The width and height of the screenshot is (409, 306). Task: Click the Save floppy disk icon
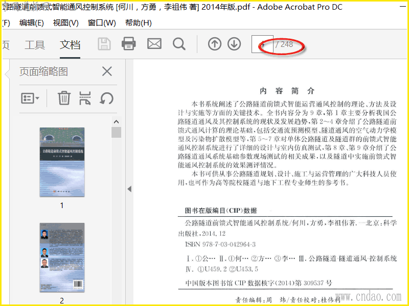[x=104, y=44]
